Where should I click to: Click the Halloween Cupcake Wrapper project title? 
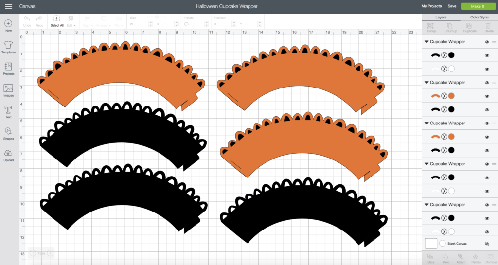click(x=227, y=6)
